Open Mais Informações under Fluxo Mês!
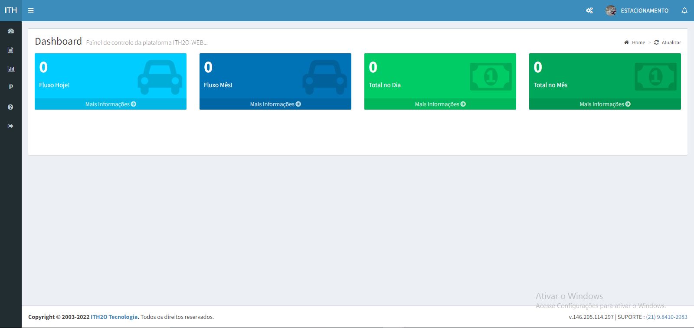The width and height of the screenshot is (694, 328). pos(275,104)
